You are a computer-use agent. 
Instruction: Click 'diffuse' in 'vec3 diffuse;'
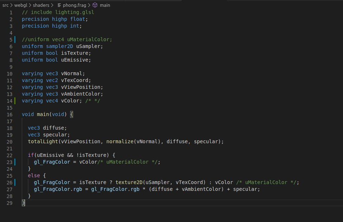(53, 128)
